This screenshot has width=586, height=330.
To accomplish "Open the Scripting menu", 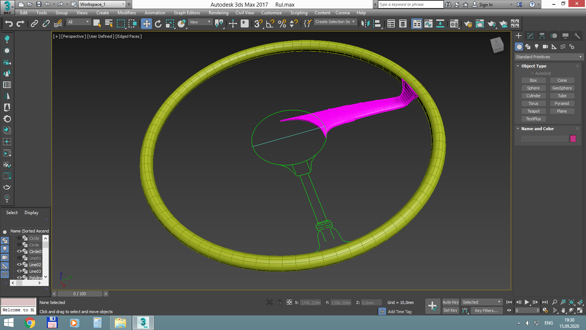I will pos(299,13).
